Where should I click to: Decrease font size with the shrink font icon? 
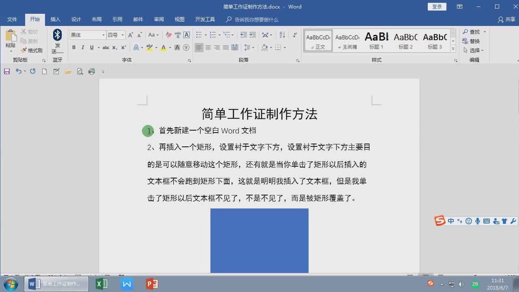[x=139, y=35]
